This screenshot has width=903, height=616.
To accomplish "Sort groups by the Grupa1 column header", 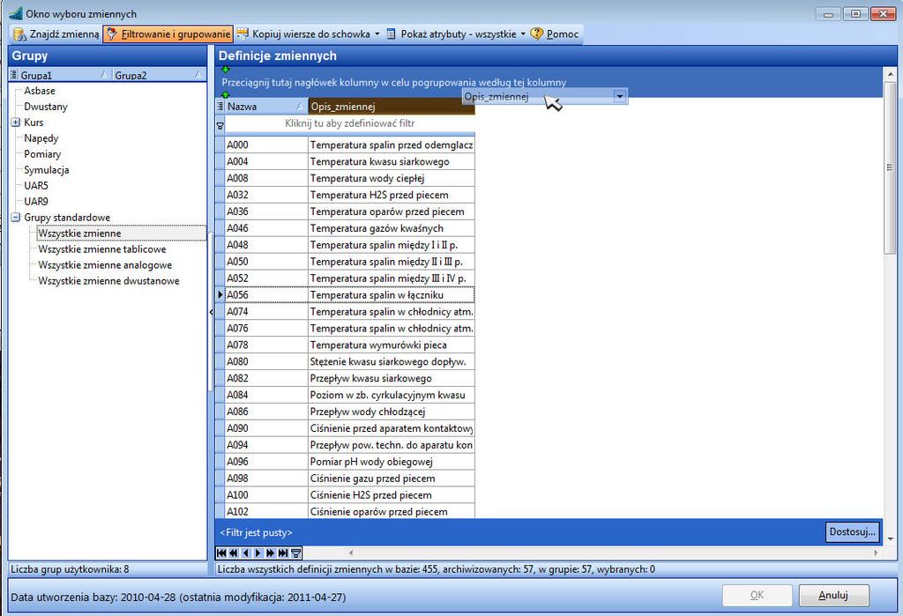I will tap(64, 75).
